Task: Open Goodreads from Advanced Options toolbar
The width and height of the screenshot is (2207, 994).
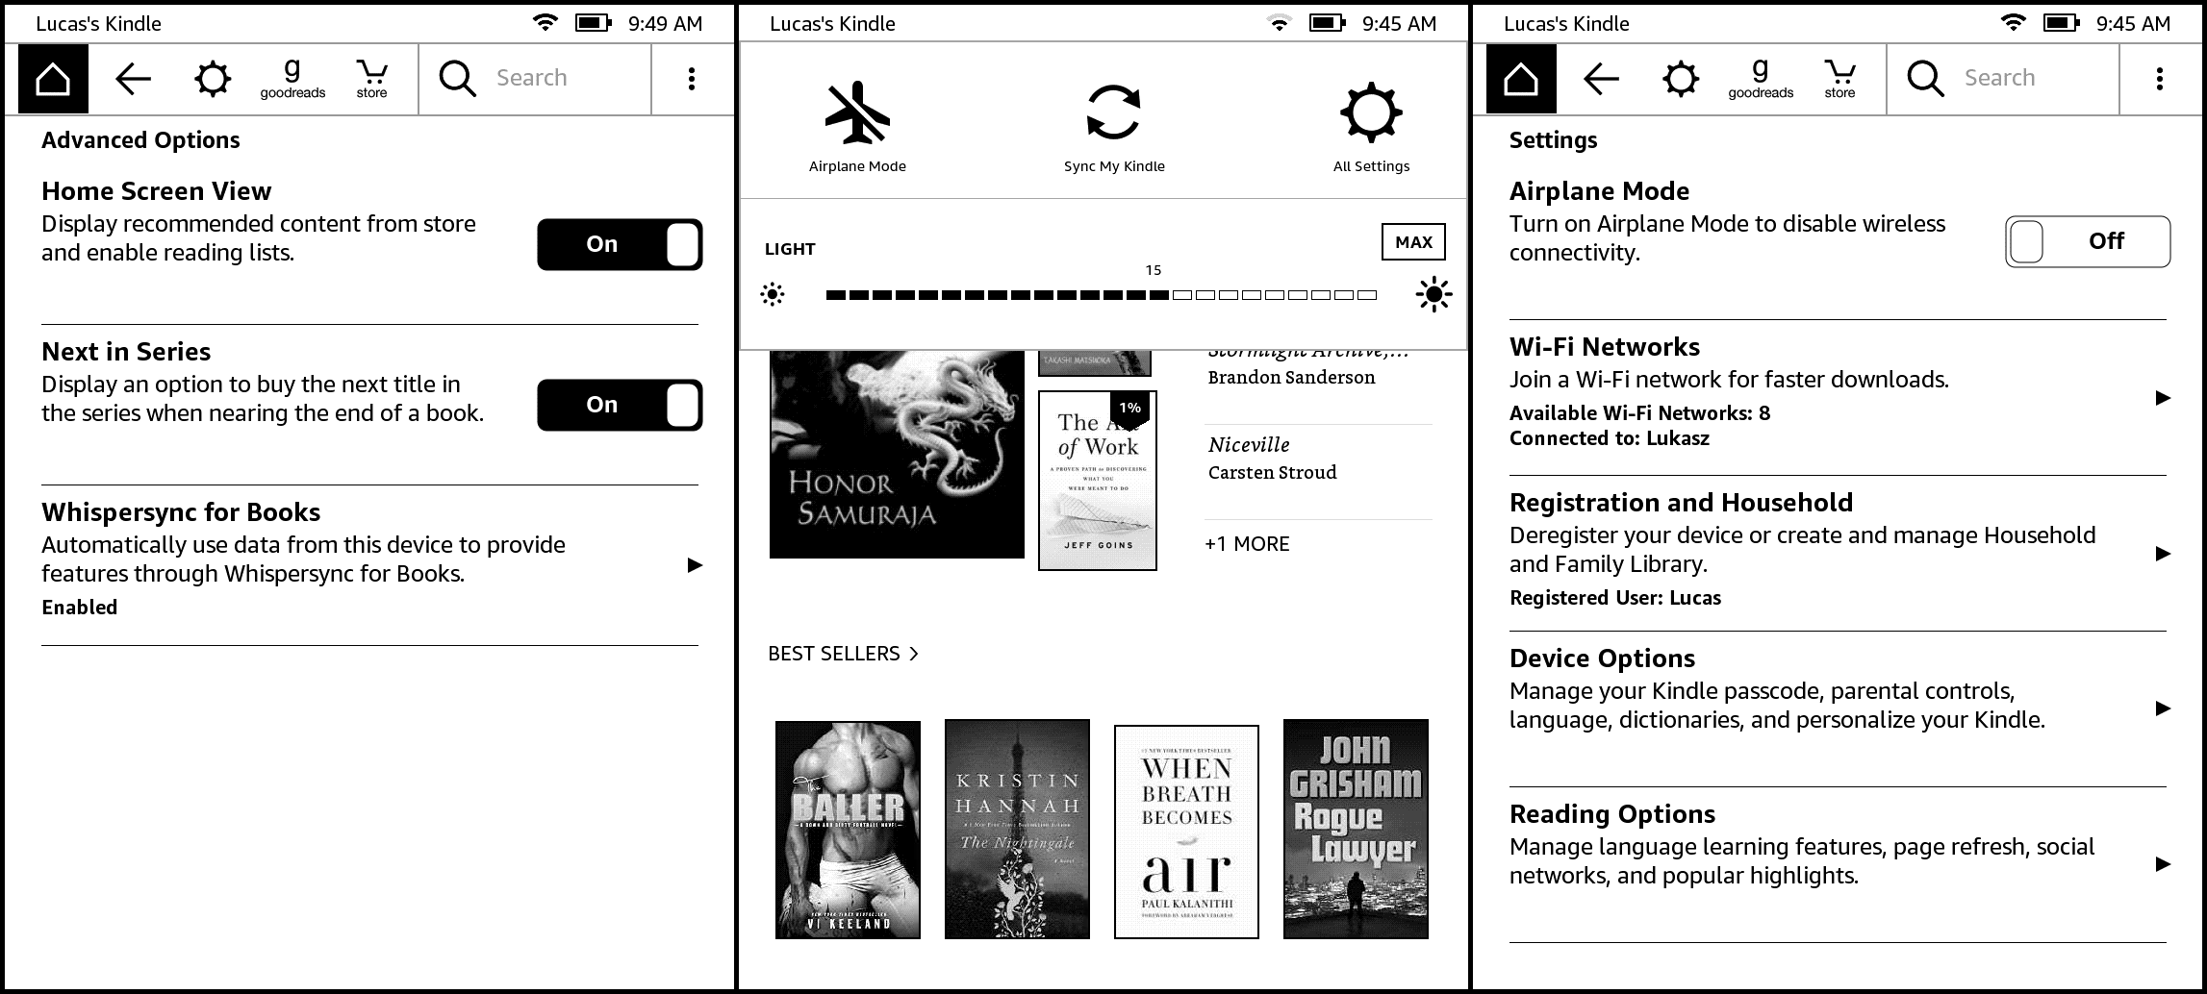Action: click(292, 79)
